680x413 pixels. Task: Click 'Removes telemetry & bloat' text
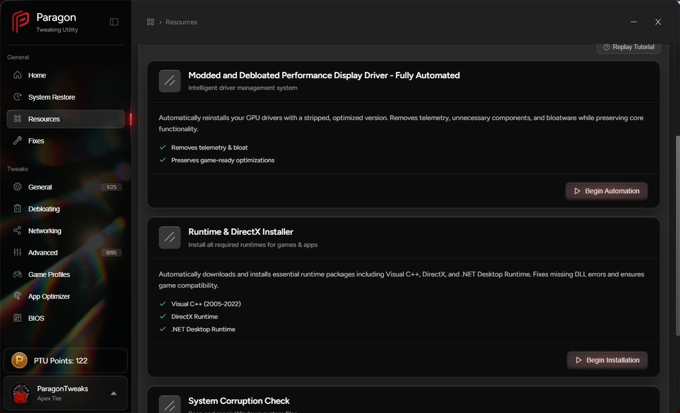210,147
